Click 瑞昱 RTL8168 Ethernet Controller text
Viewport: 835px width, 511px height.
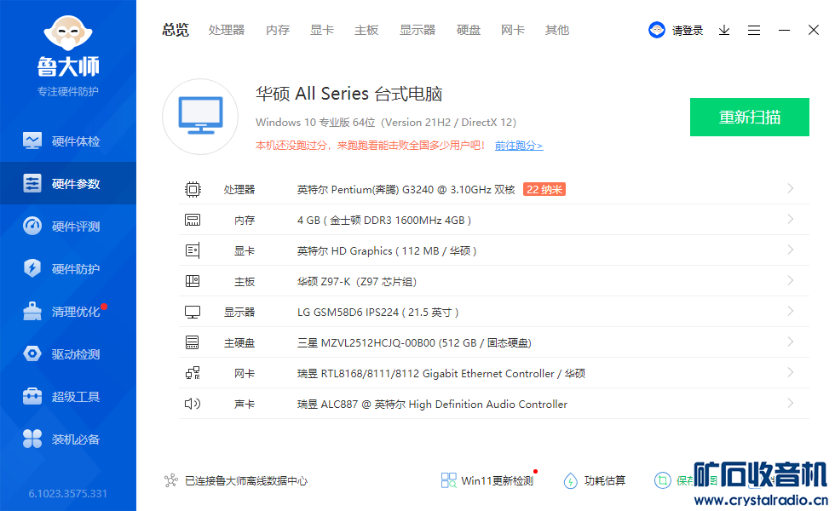pyautogui.click(x=441, y=373)
